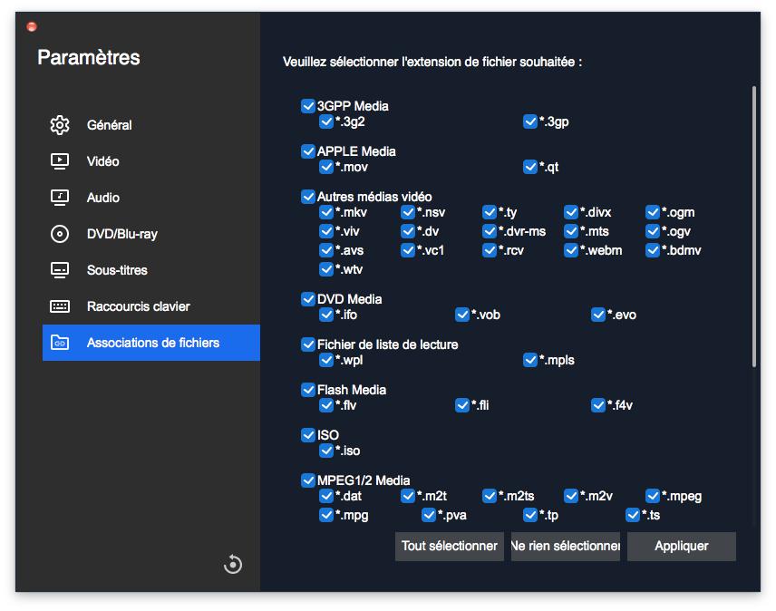Click the Associations de fichiers folder icon
Image resolution: width=776 pixels, height=611 pixels.
pyautogui.click(x=60, y=343)
